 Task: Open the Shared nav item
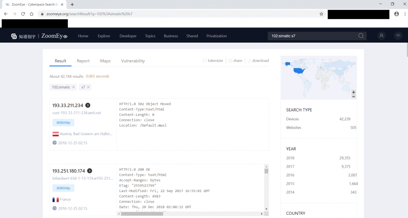(192, 36)
